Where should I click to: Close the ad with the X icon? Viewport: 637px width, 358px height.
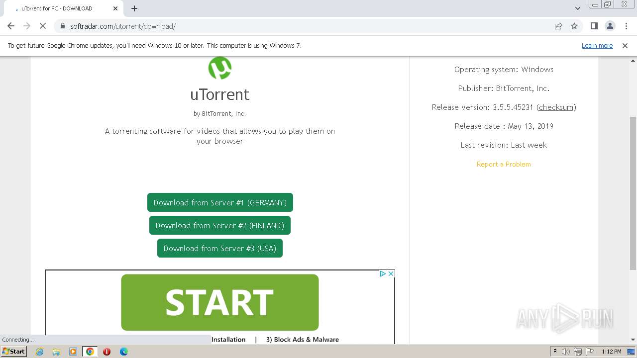391,273
